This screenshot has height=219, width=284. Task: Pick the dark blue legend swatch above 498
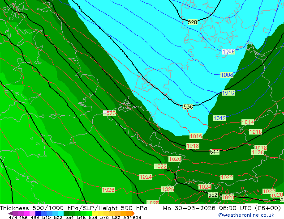38,213
